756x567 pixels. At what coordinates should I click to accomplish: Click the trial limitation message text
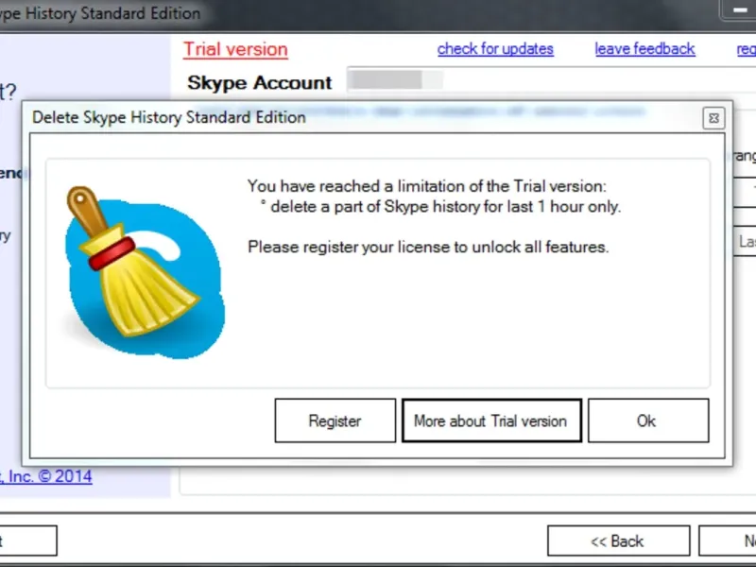point(427,186)
